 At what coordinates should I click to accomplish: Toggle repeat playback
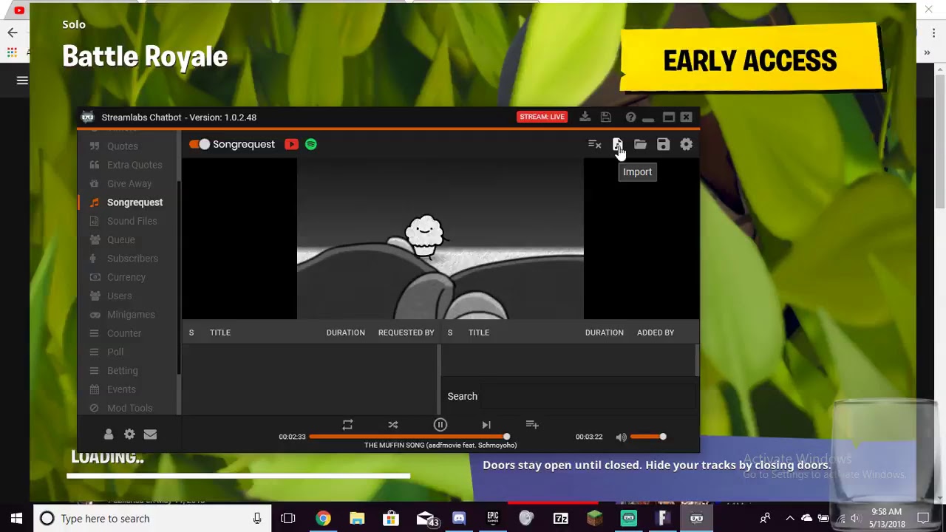[x=347, y=425]
